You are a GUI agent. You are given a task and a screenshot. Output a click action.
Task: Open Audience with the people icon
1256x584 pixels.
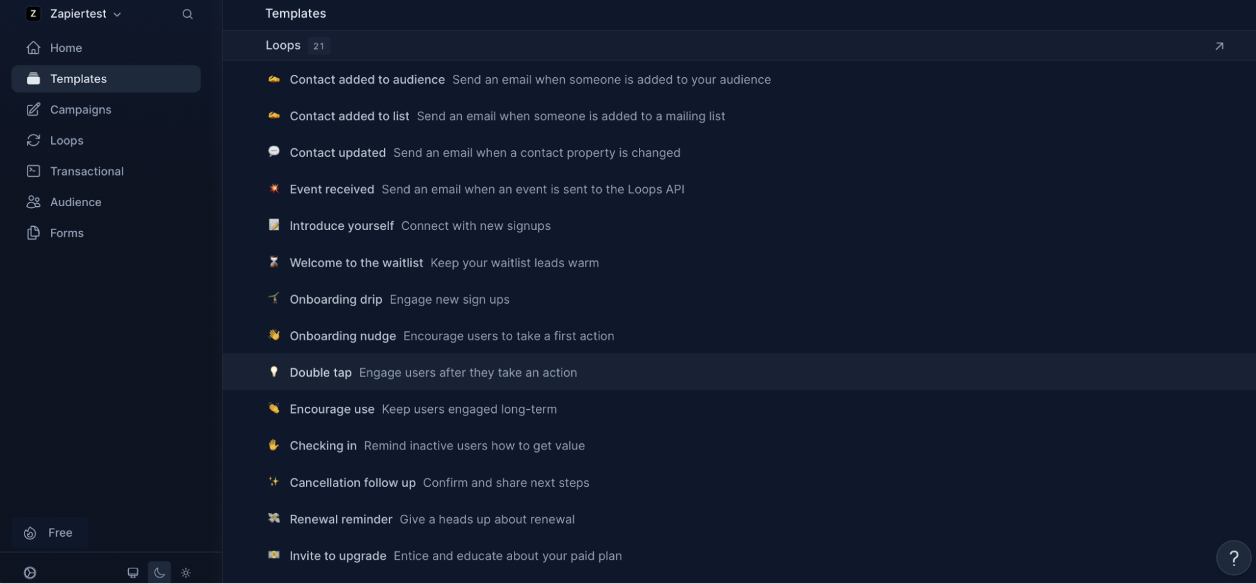pos(33,202)
